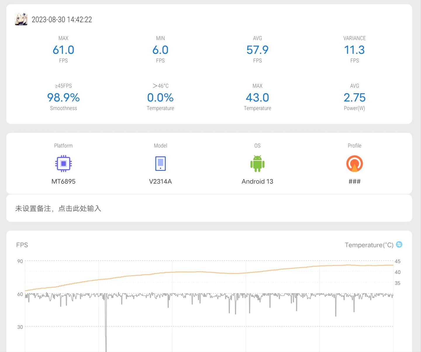Select the 2023-08-30 14:42:22 timestamp
The height and width of the screenshot is (352, 421).
62,20
